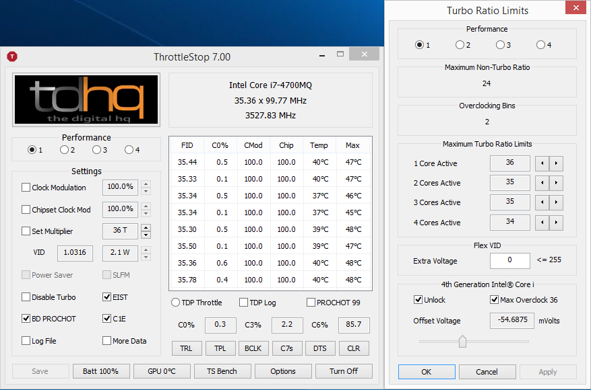591x390 pixels.
Task: Select performance profile 3 in ThrottleStop
Action: click(x=96, y=150)
